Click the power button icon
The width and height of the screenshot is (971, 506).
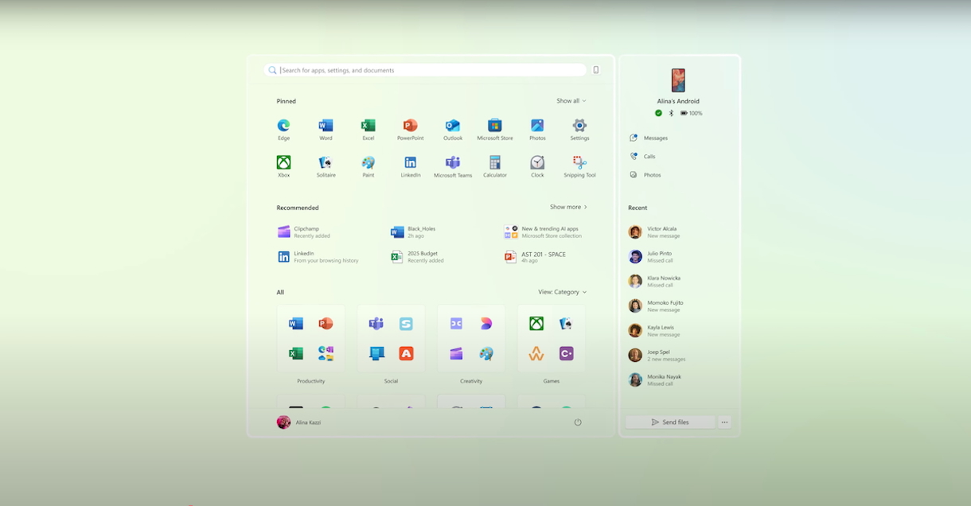(x=578, y=422)
